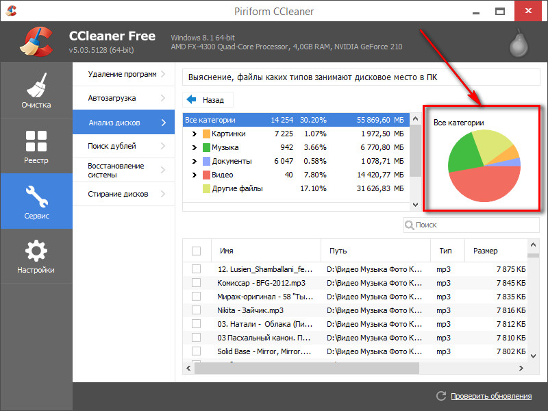Sort by the Путь column header
Viewport: 548px width, 411px height.
[375, 251]
